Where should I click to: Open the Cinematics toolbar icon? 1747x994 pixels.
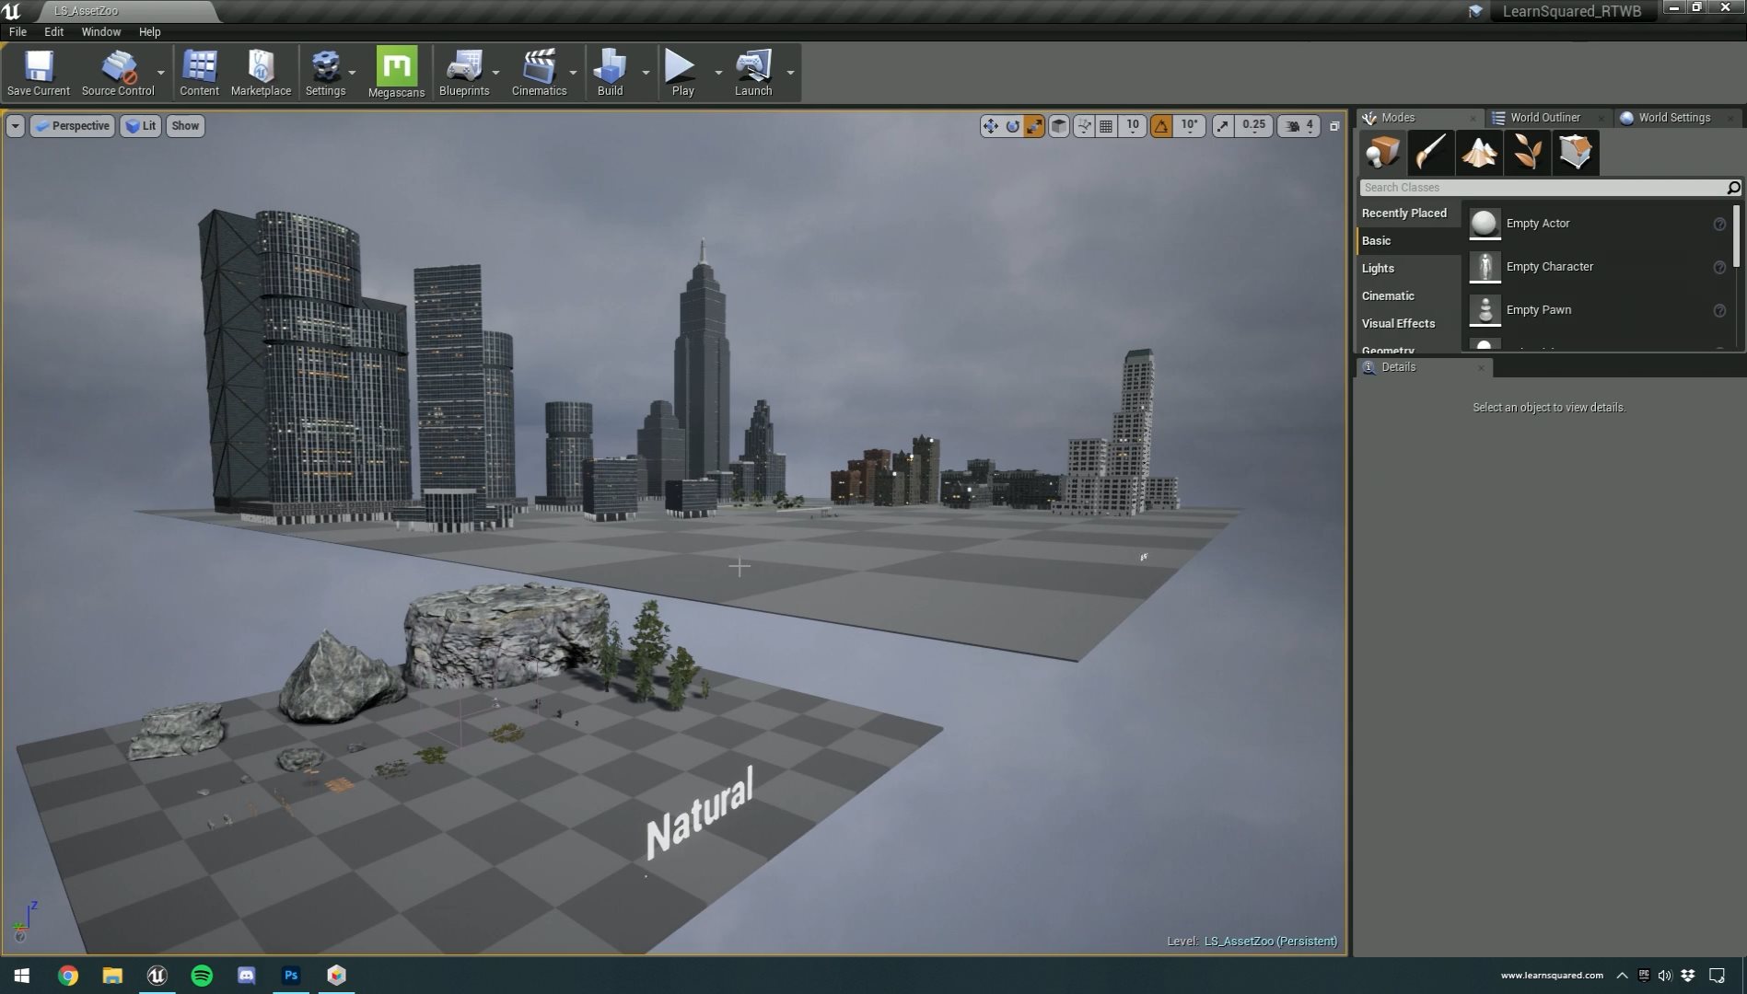click(539, 73)
